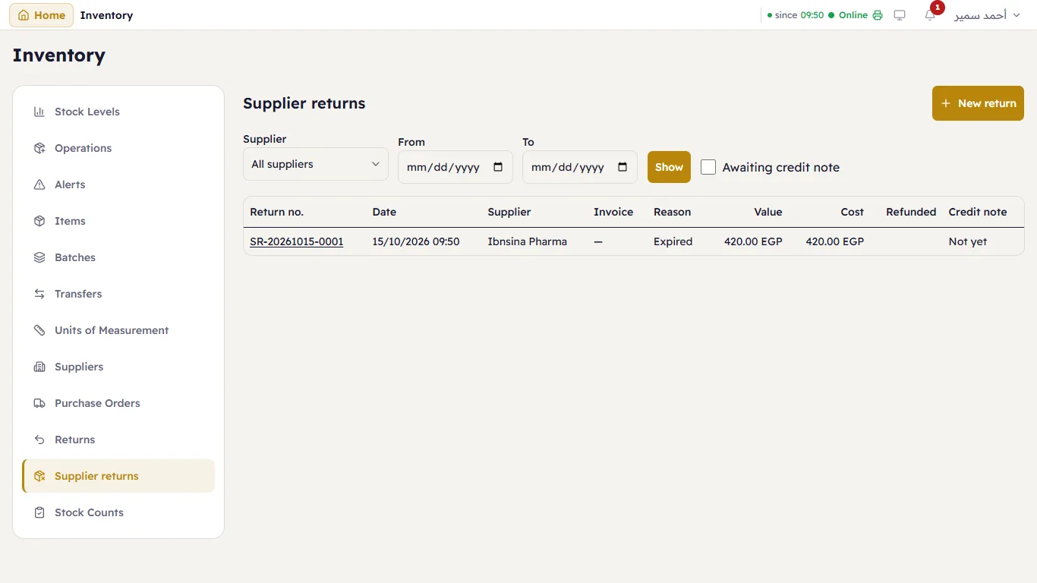Image resolution: width=1037 pixels, height=583 pixels.
Task: Click the Transfers arrows icon
Action: (39, 294)
